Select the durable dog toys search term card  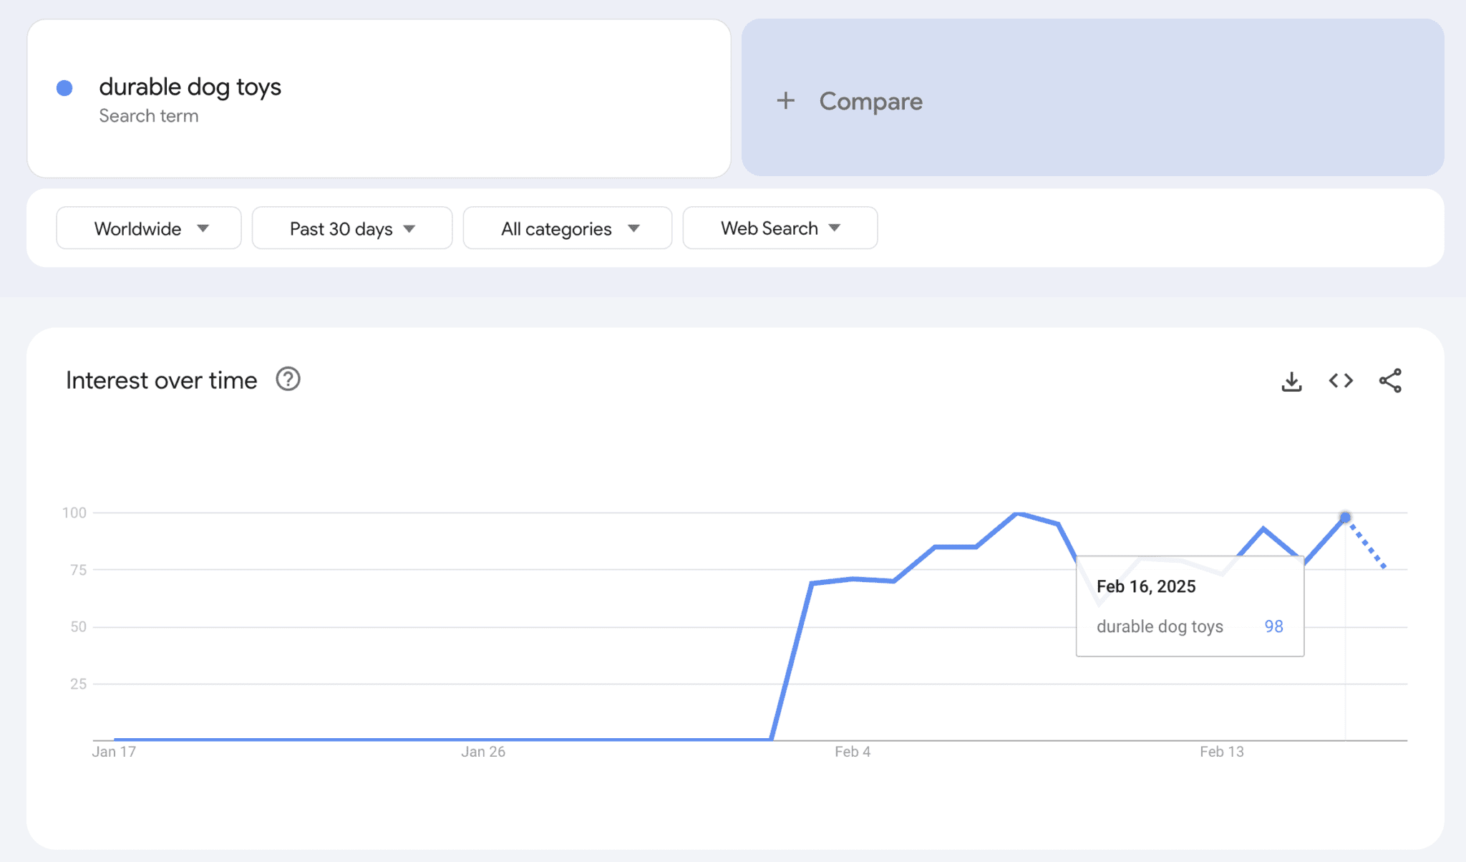[377, 100]
